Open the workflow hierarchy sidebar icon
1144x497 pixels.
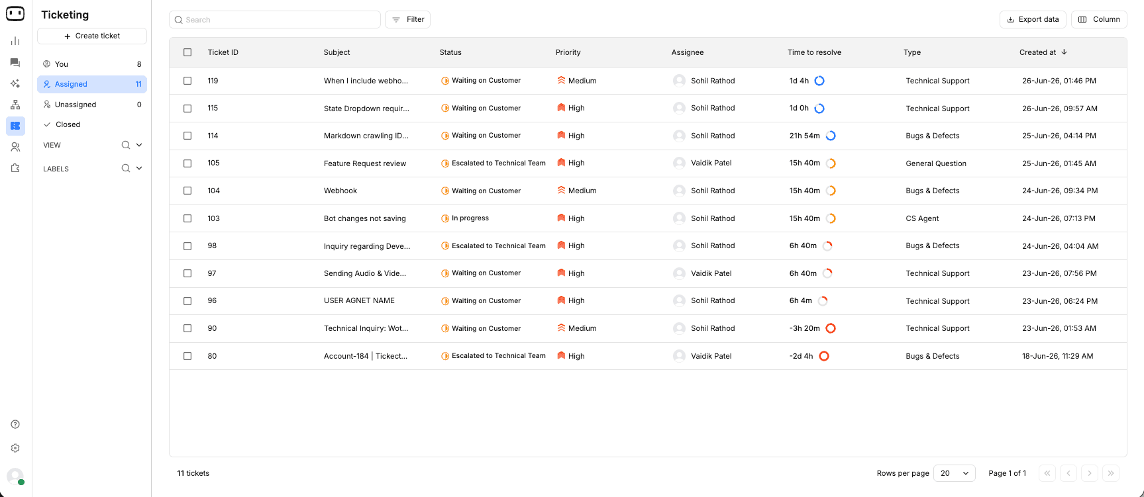click(15, 105)
